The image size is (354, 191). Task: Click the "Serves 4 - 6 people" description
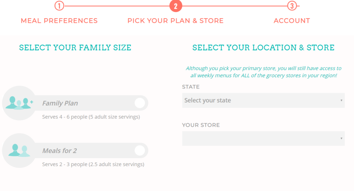pos(91,117)
